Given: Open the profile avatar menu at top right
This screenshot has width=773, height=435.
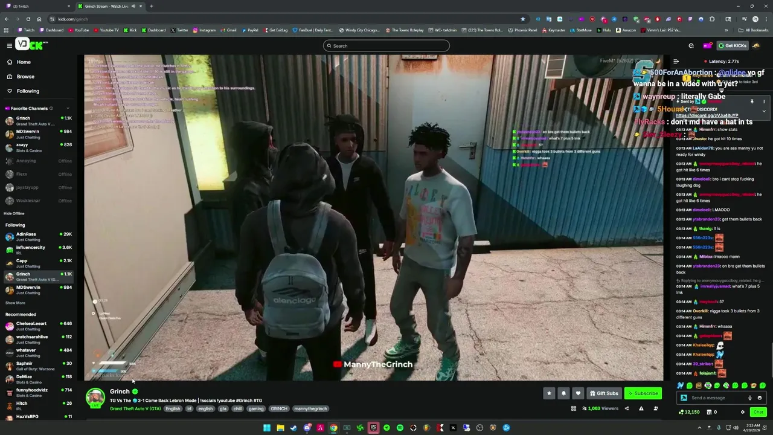Looking at the screenshot, I should pos(756,45).
